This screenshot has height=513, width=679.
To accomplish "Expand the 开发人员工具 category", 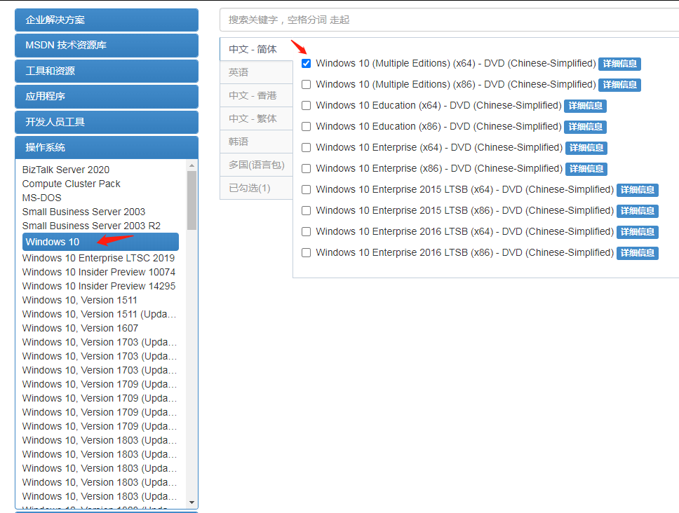I will (106, 122).
